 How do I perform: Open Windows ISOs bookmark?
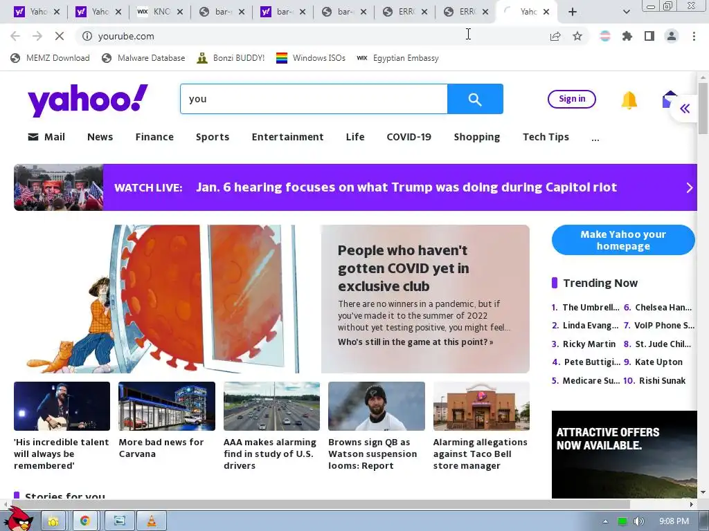pos(311,58)
